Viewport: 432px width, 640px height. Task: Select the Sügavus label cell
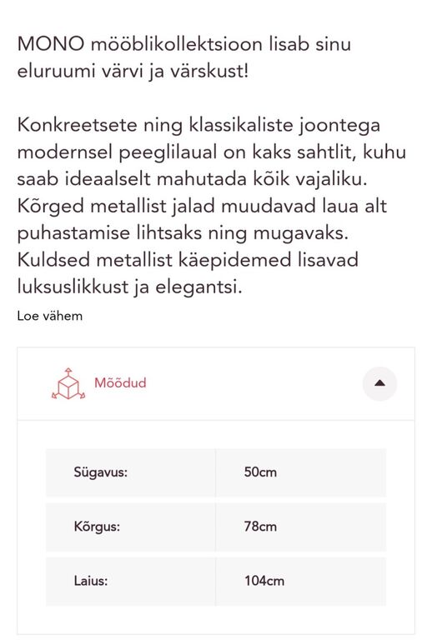[x=130, y=472]
